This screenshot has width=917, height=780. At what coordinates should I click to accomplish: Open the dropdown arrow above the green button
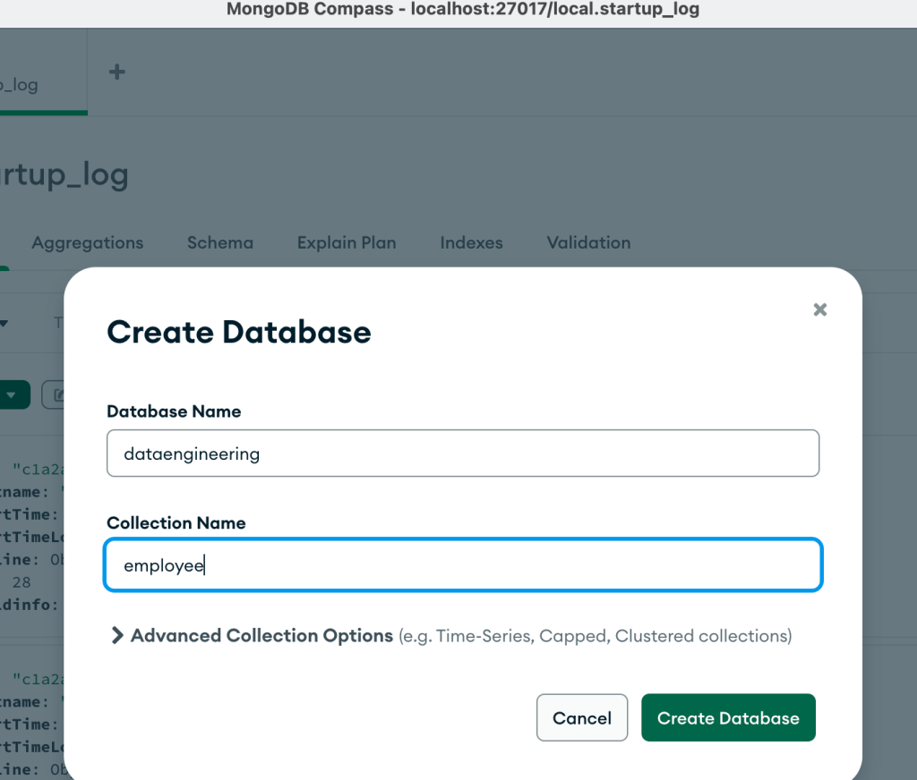[x=4, y=323]
